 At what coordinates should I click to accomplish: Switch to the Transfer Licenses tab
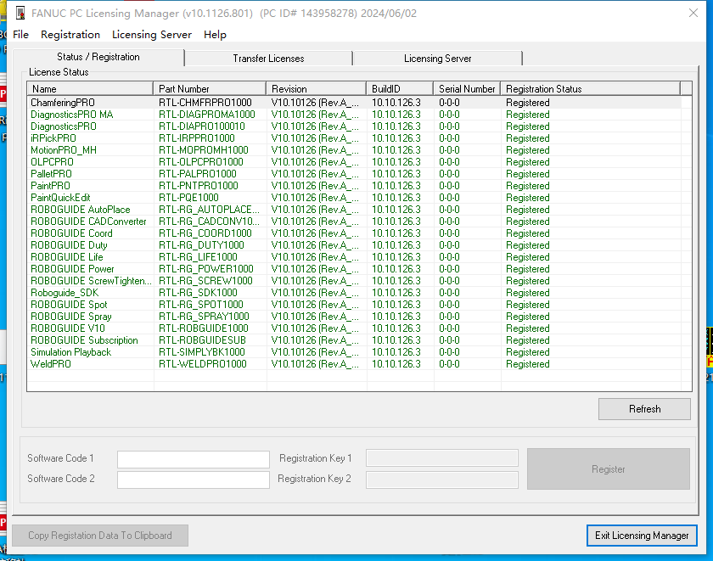[268, 59]
